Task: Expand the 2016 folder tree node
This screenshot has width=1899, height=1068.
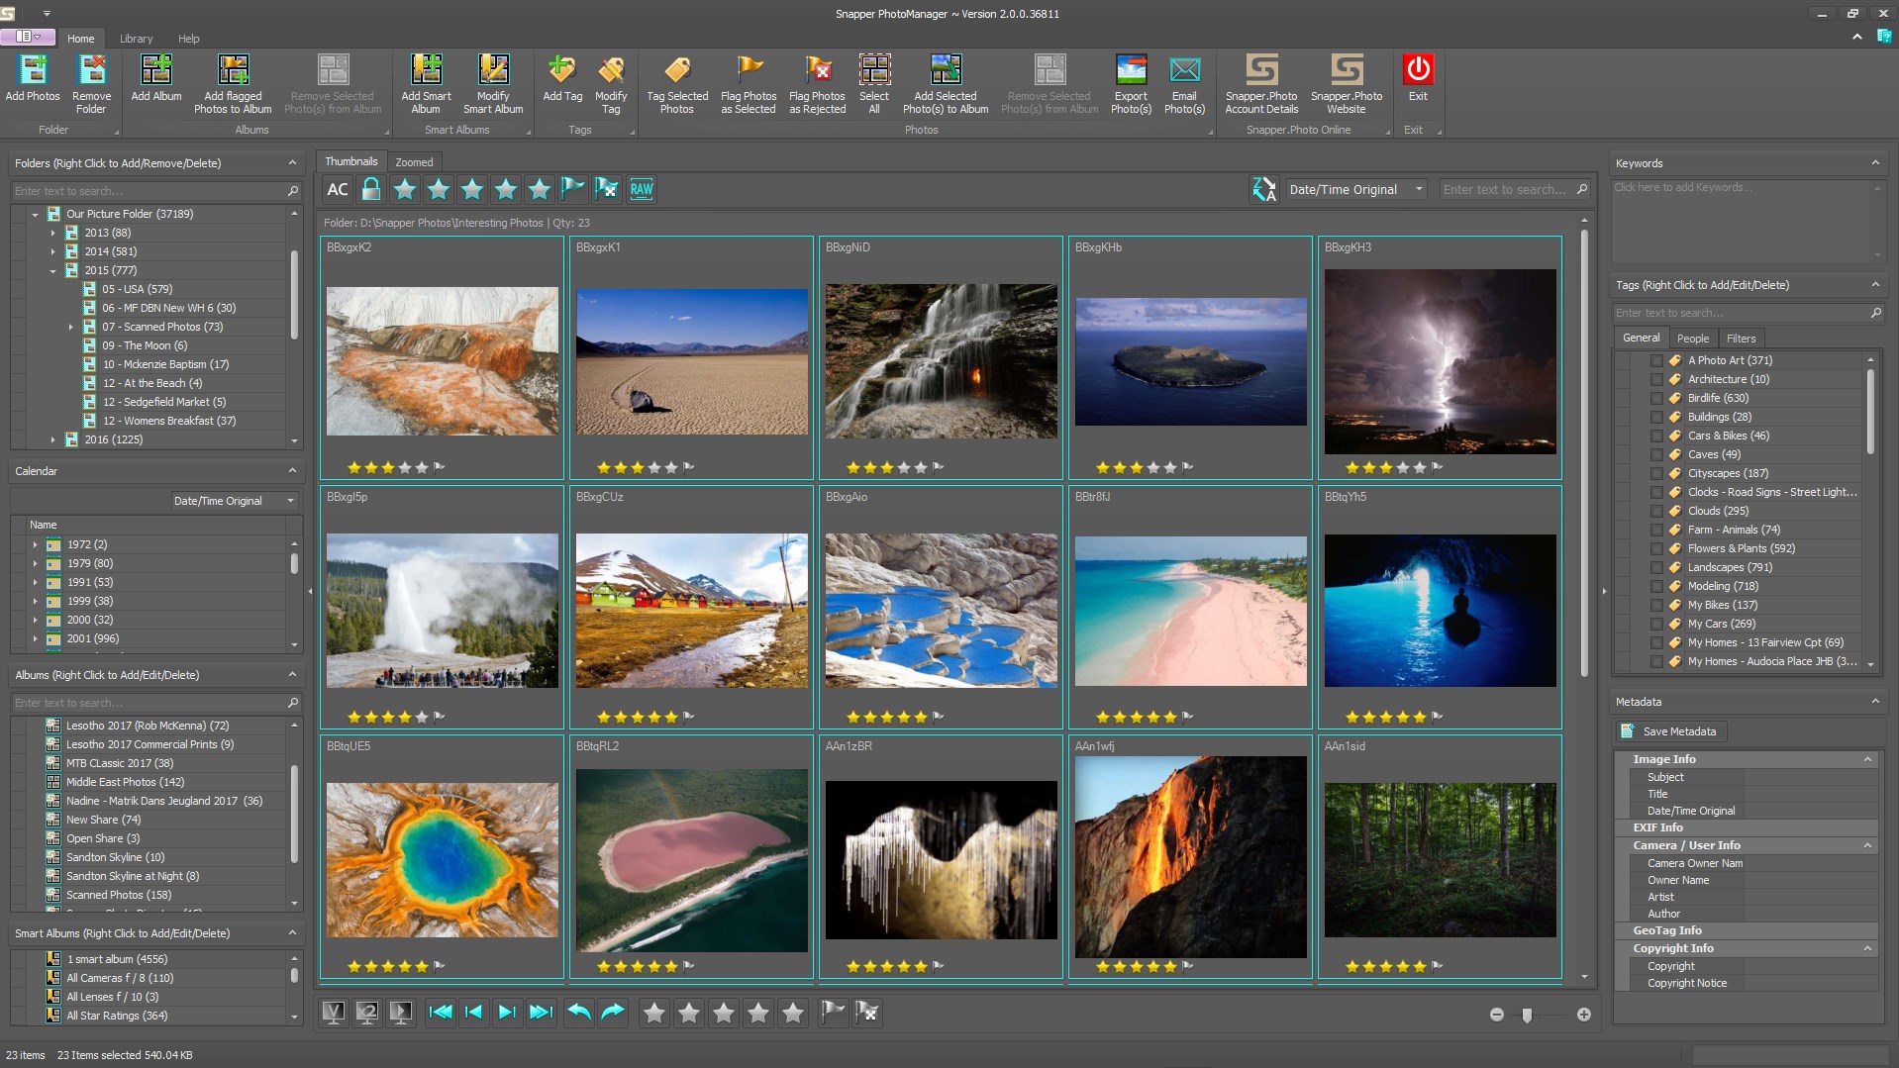Action: (53, 439)
